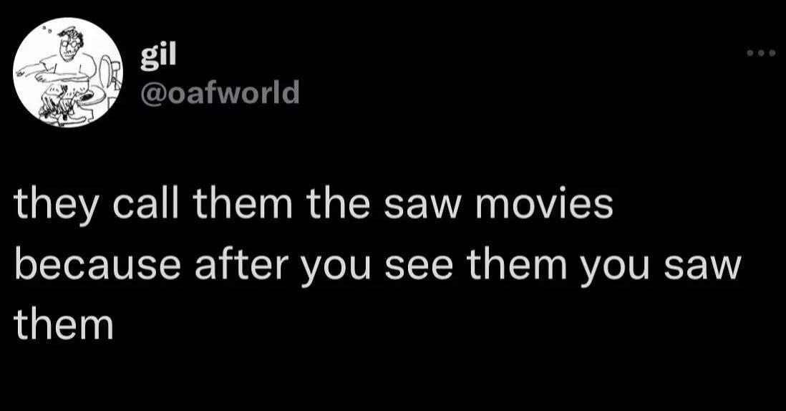Click the display name gil

[158, 57]
